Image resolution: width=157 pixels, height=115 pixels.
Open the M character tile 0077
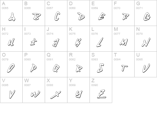123,39
